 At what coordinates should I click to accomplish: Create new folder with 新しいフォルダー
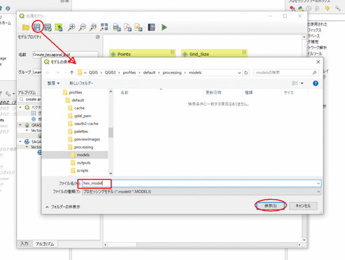tap(81, 83)
